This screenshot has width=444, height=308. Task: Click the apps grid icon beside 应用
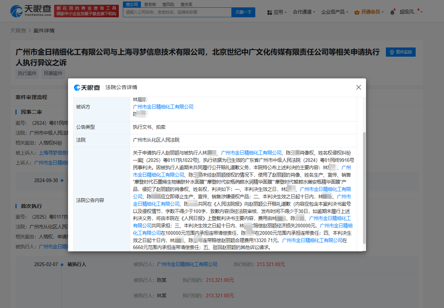(x=270, y=12)
